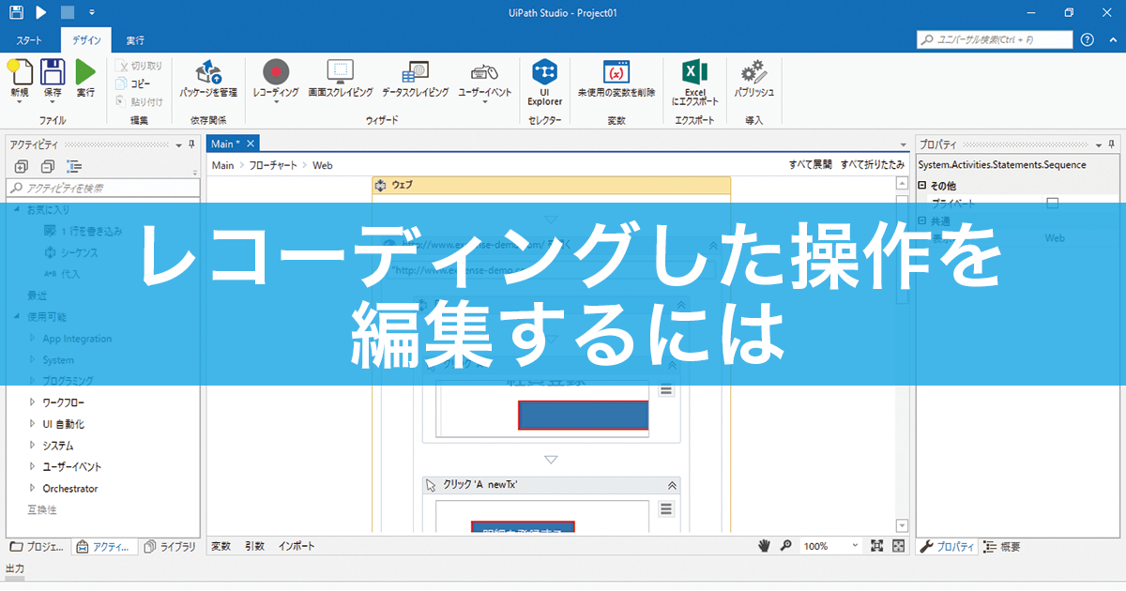
Task: Click Main in the breadcrumb
Action: tap(222, 165)
